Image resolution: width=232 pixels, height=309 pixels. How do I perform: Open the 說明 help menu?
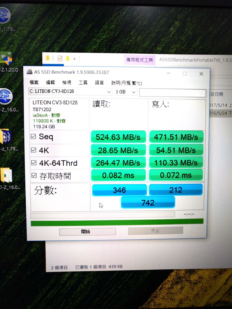(x=127, y=83)
